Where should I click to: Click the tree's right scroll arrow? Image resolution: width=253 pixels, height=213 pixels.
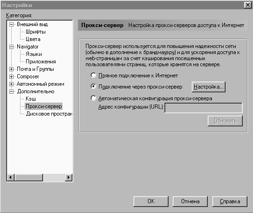tap(69, 178)
